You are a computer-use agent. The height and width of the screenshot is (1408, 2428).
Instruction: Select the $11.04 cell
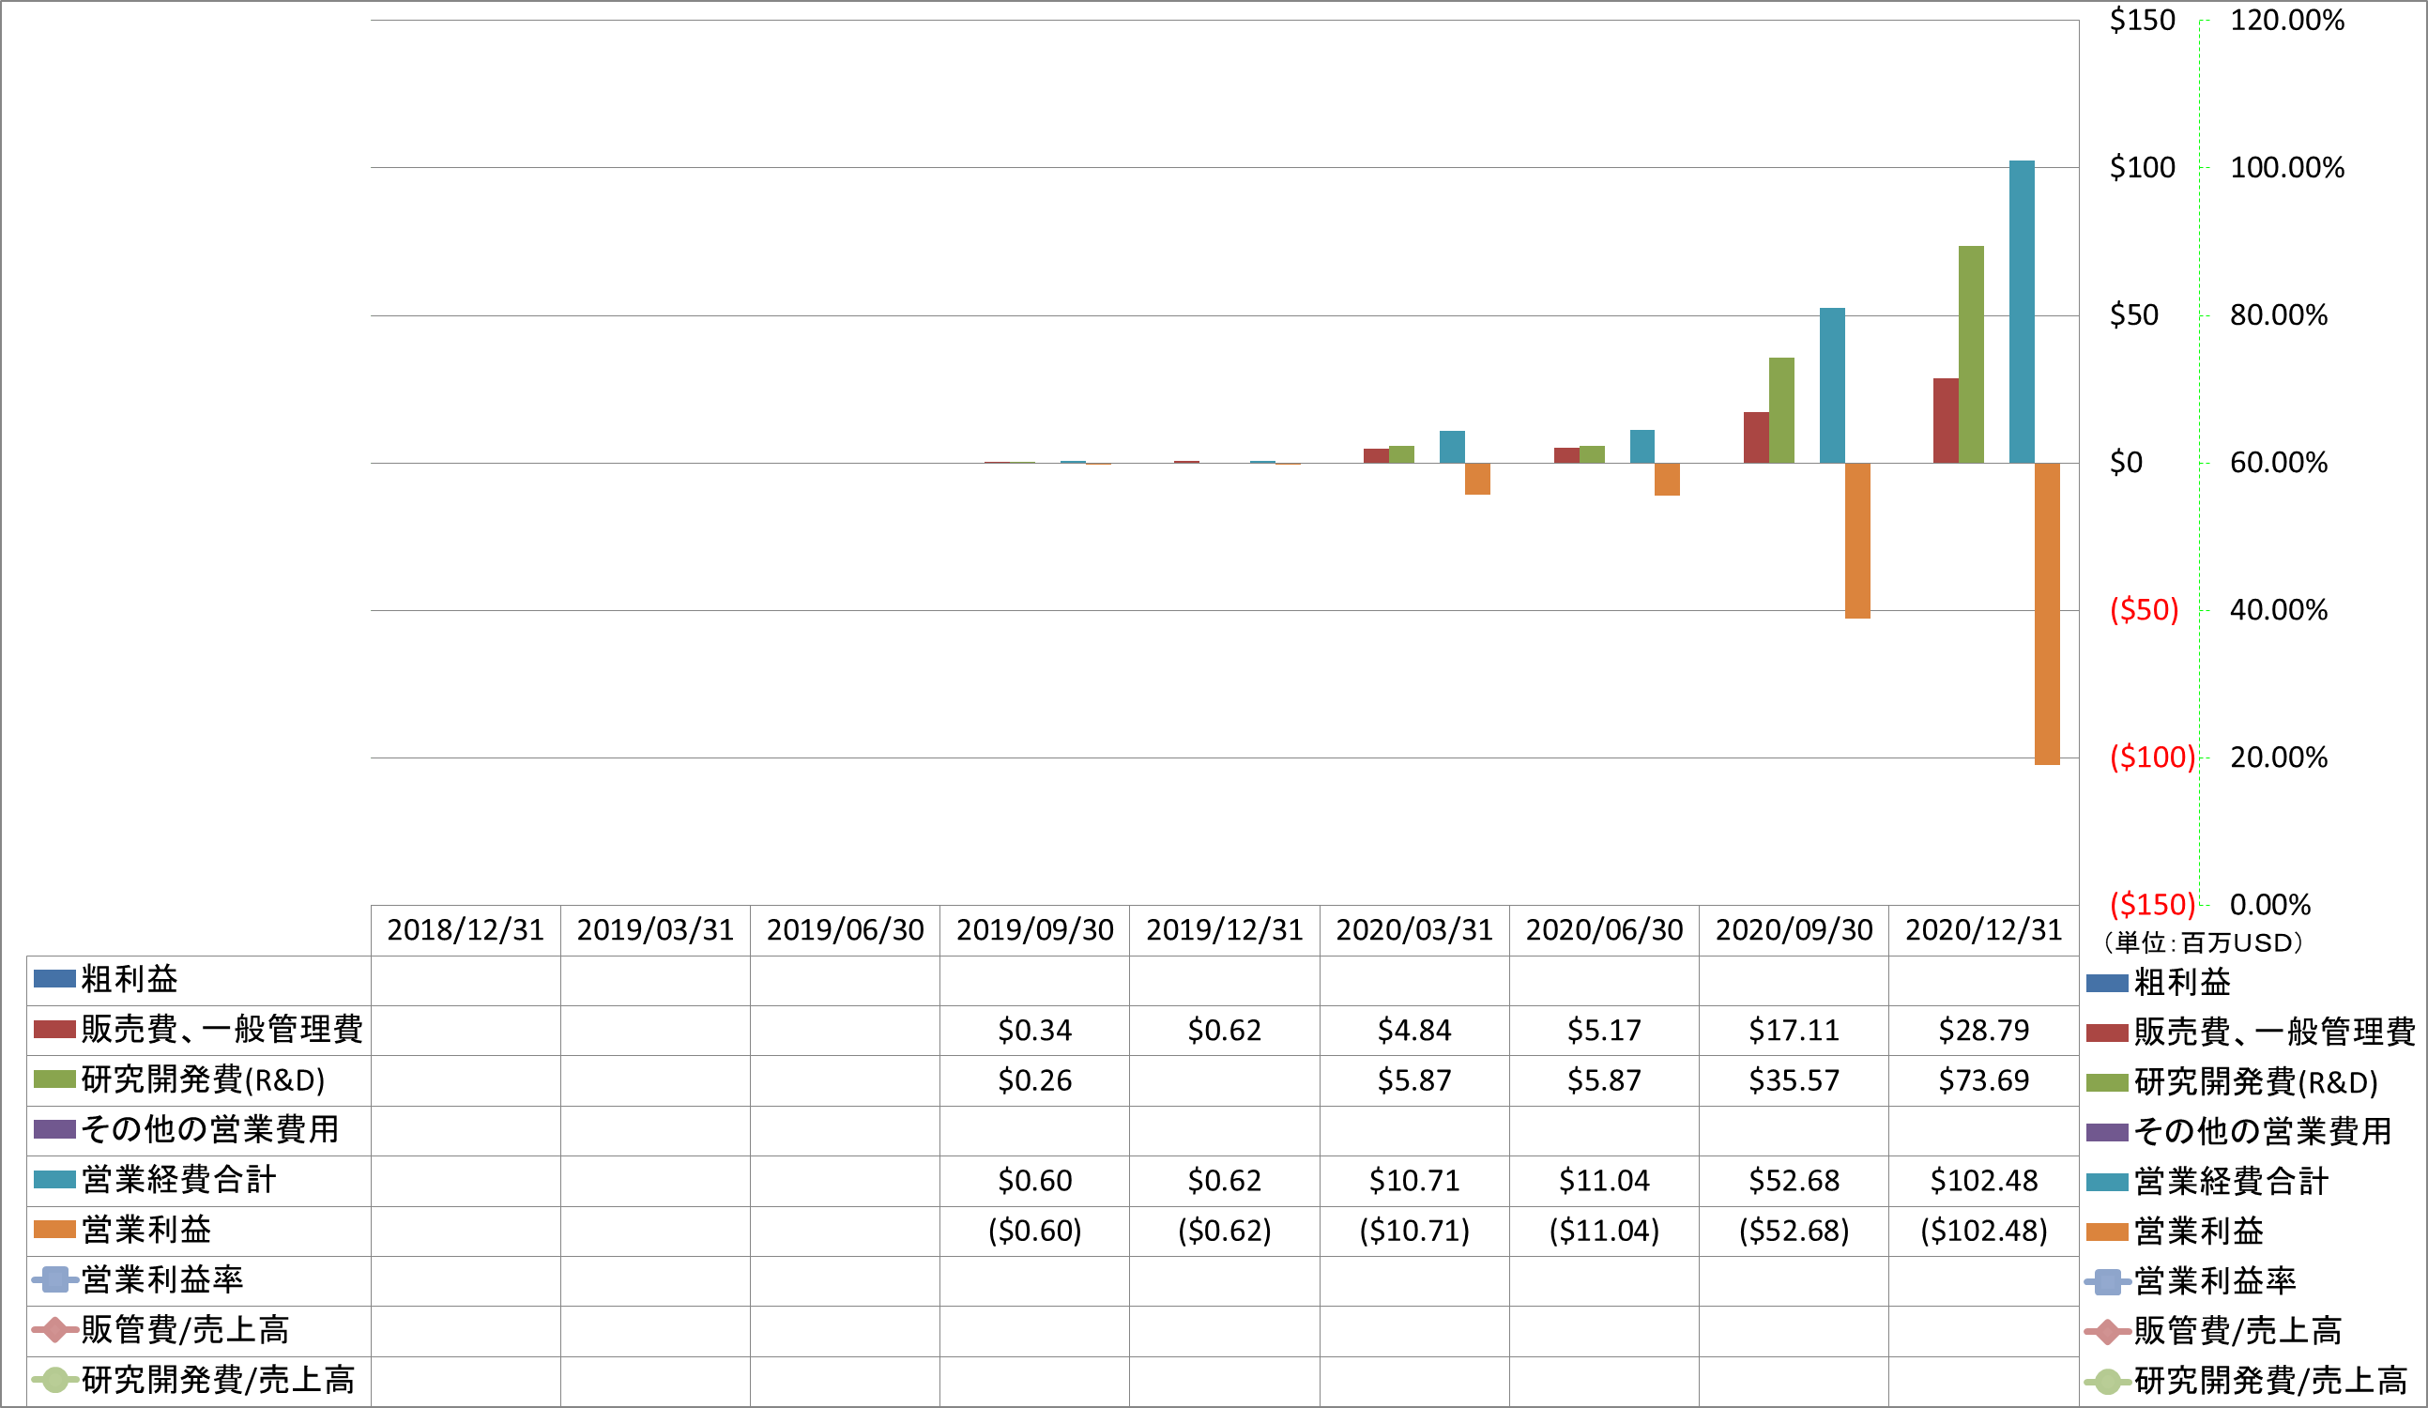pos(1604,1181)
